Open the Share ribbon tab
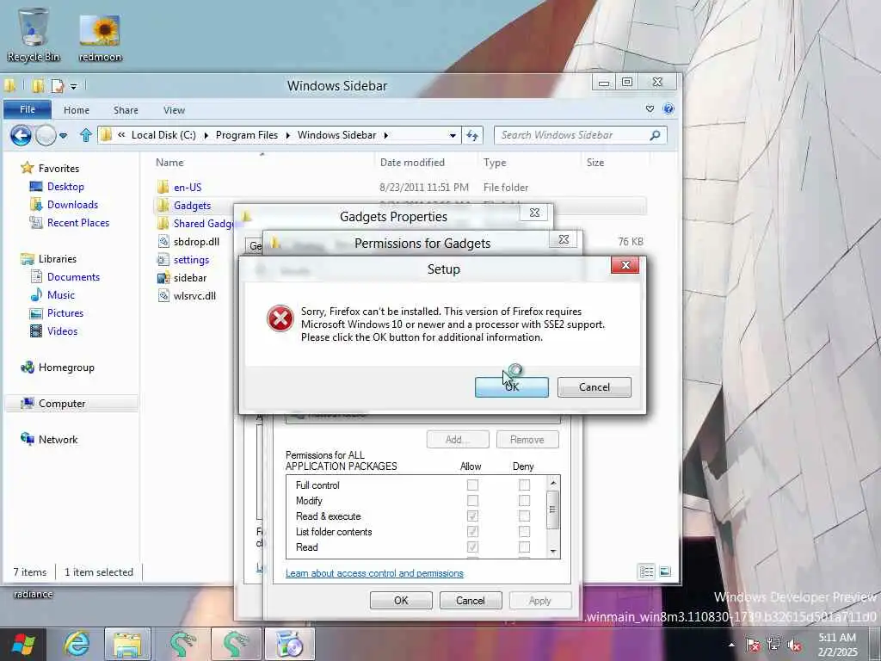 [x=126, y=110]
